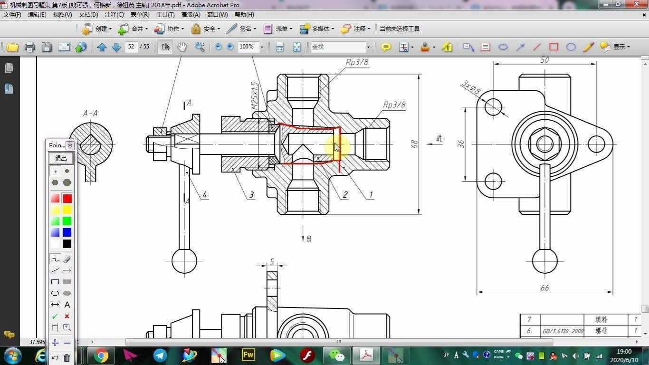Open the zoom 100% dropdown arrow

coord(262,47)
